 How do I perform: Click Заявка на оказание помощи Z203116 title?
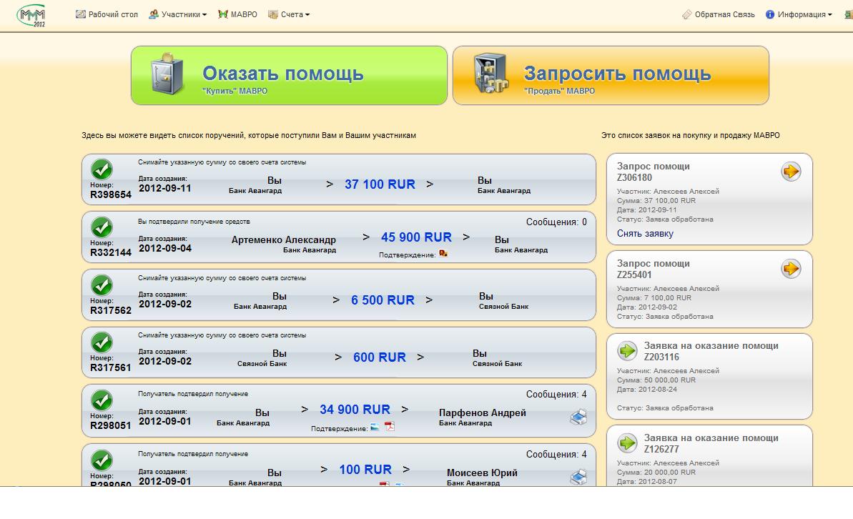[x=711, y=352]
